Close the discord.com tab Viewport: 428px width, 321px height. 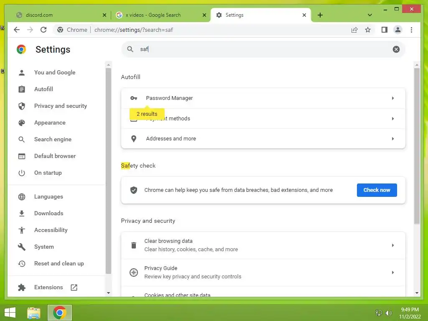[x=104, y=15]
